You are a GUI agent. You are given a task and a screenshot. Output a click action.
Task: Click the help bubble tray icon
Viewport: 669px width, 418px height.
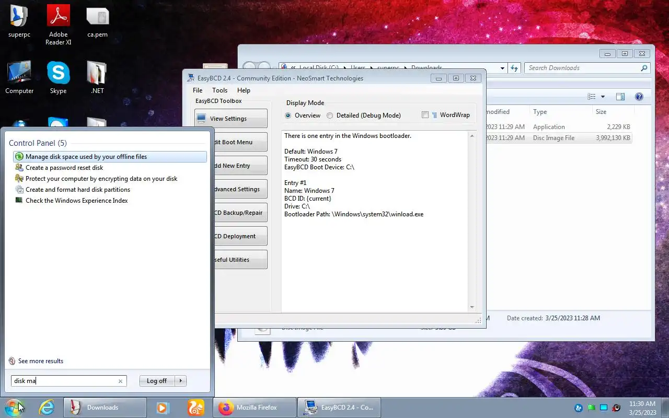coord(579,408)
